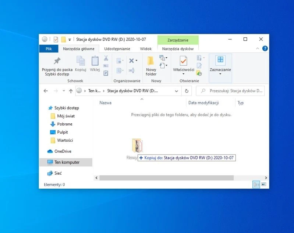Viewport: 294px width, 233px height.
Task: Click the properties checkmark in the quick access toolbar
Action: tap(56, 39)
